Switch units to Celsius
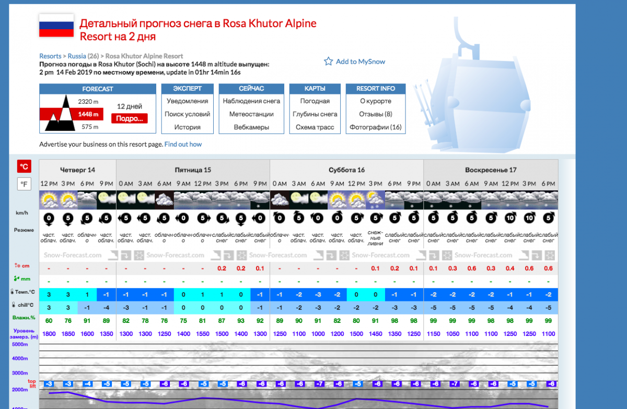627x409 pixels. click(x=24, y=166)
